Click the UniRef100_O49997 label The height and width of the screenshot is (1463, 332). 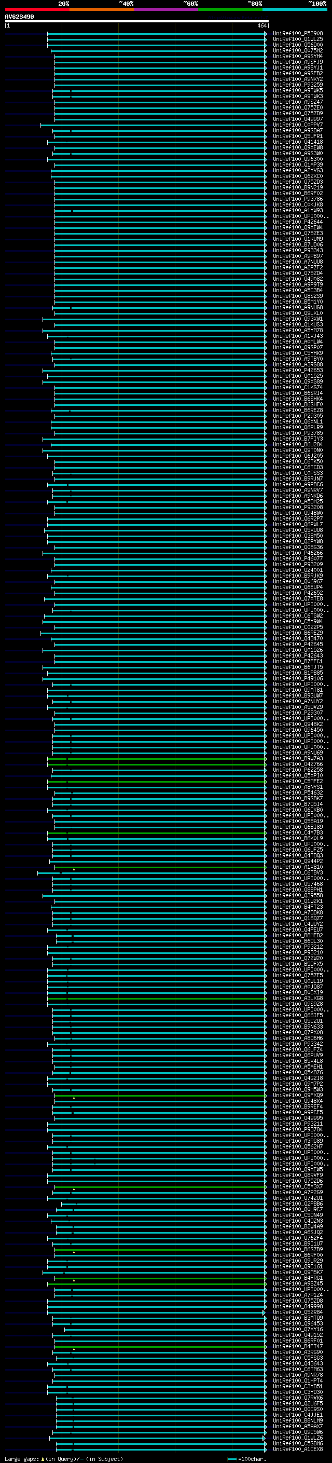tap(298, 119)
